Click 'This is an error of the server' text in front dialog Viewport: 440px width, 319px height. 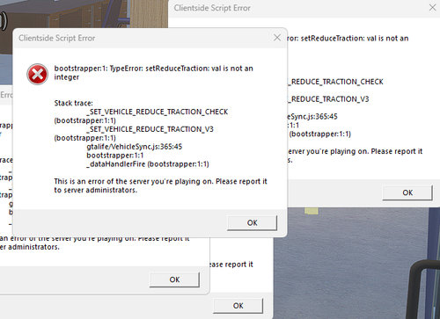tap(160, 185)
